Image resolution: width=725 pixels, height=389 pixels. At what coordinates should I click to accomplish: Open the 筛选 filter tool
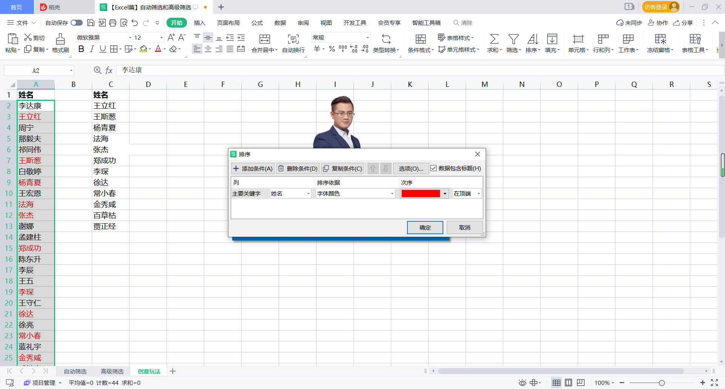pos(513,43)
